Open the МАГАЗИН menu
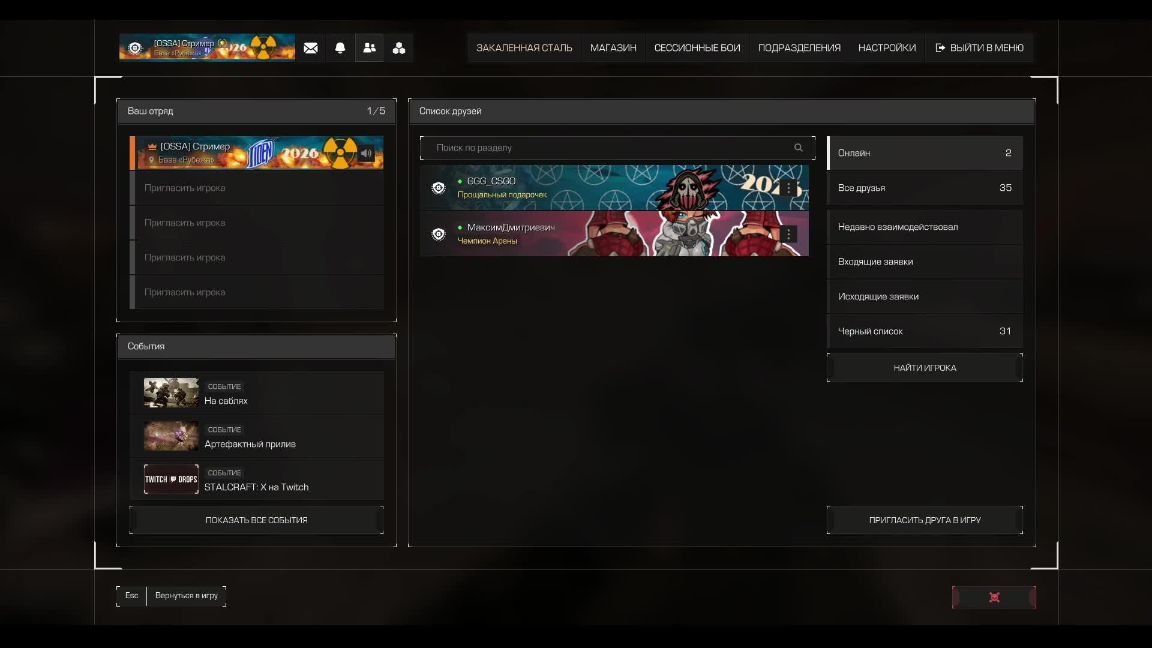Image resolution: width=1152 pixels, height=648 pixels. click(613, 48)
